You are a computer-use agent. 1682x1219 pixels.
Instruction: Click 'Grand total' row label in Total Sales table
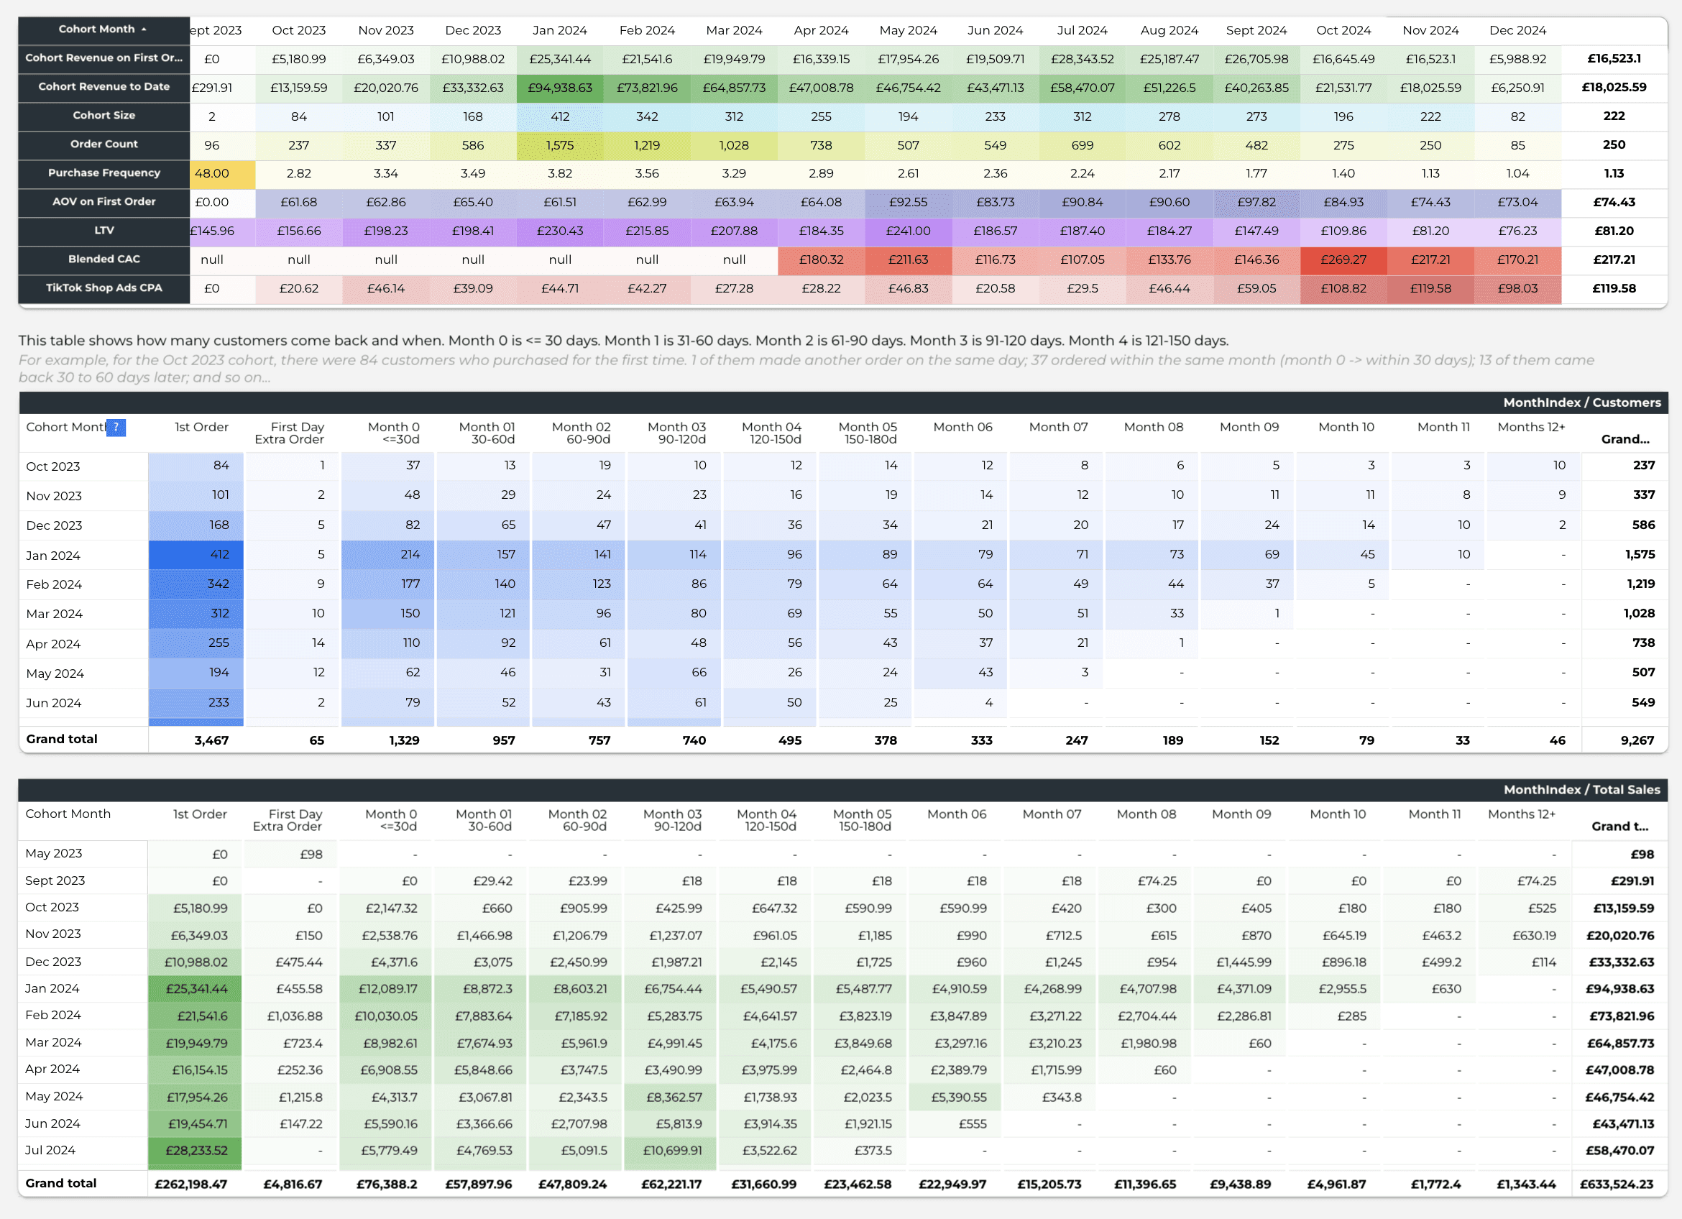tap(61, 1183)
